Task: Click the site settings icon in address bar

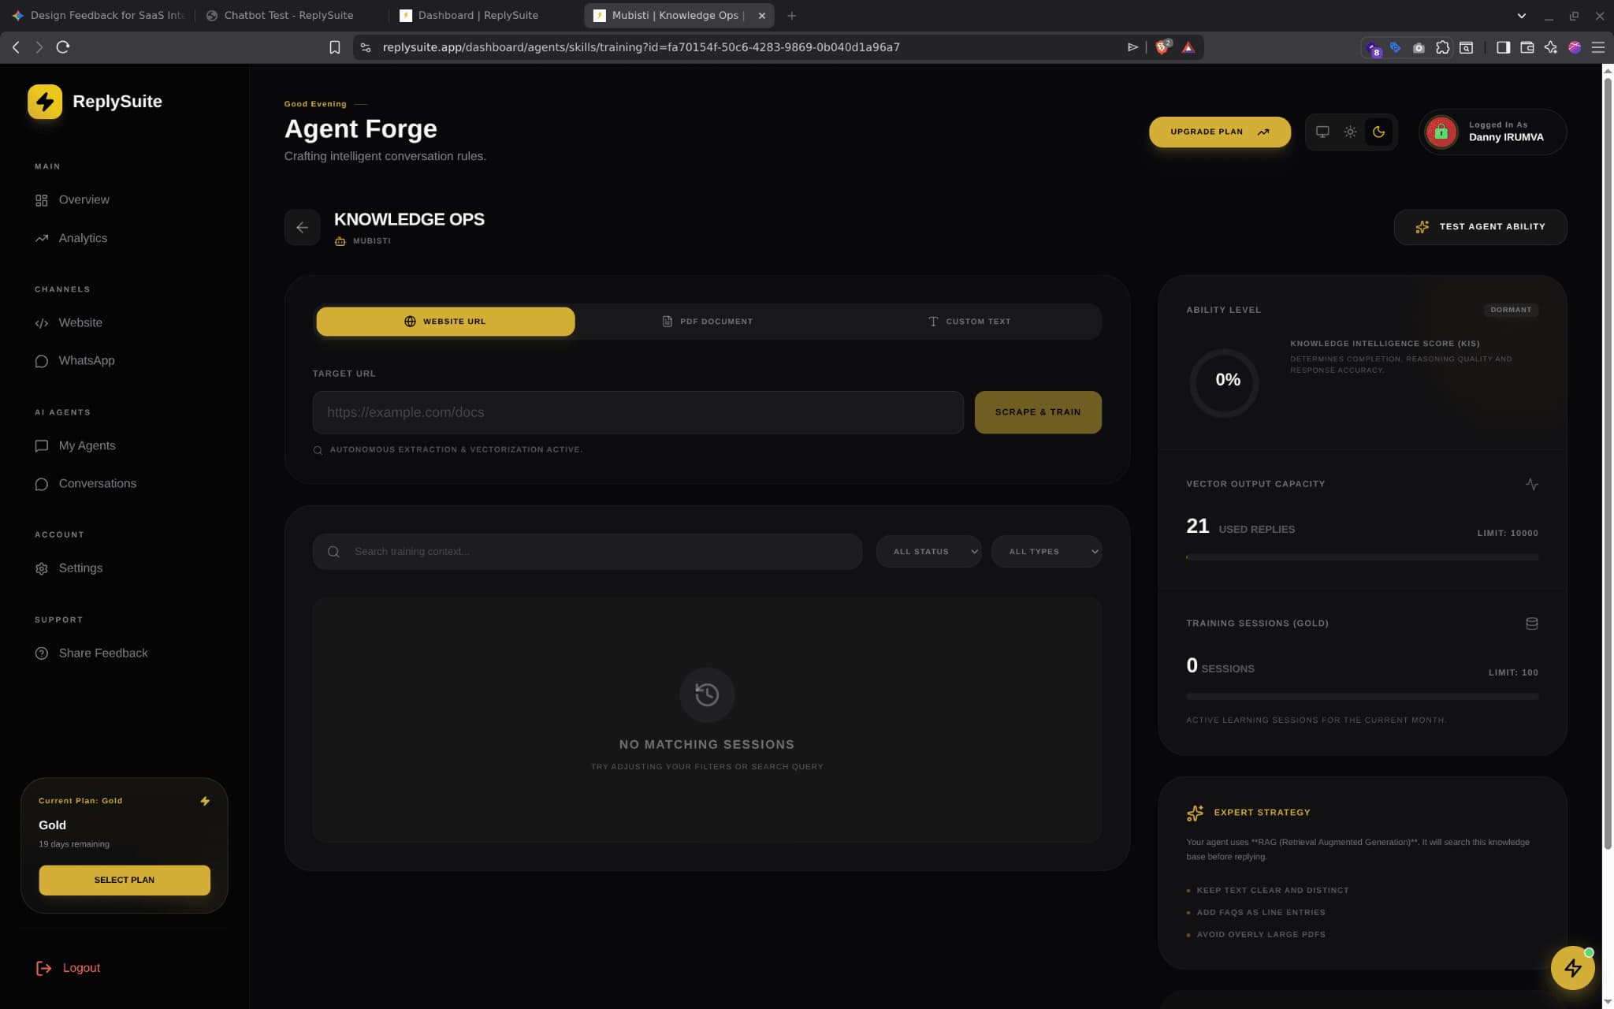Action: pos(365,47)
